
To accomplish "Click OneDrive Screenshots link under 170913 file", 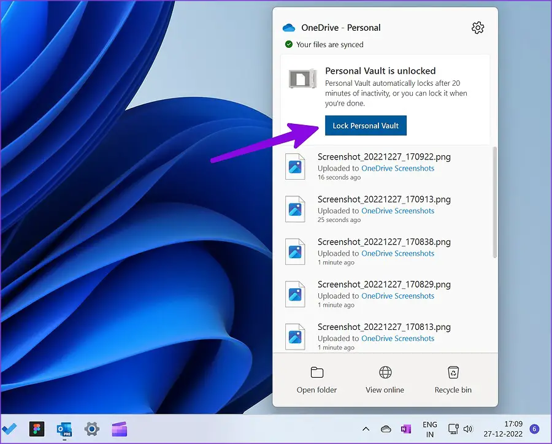I will click(x=397, y=211).
